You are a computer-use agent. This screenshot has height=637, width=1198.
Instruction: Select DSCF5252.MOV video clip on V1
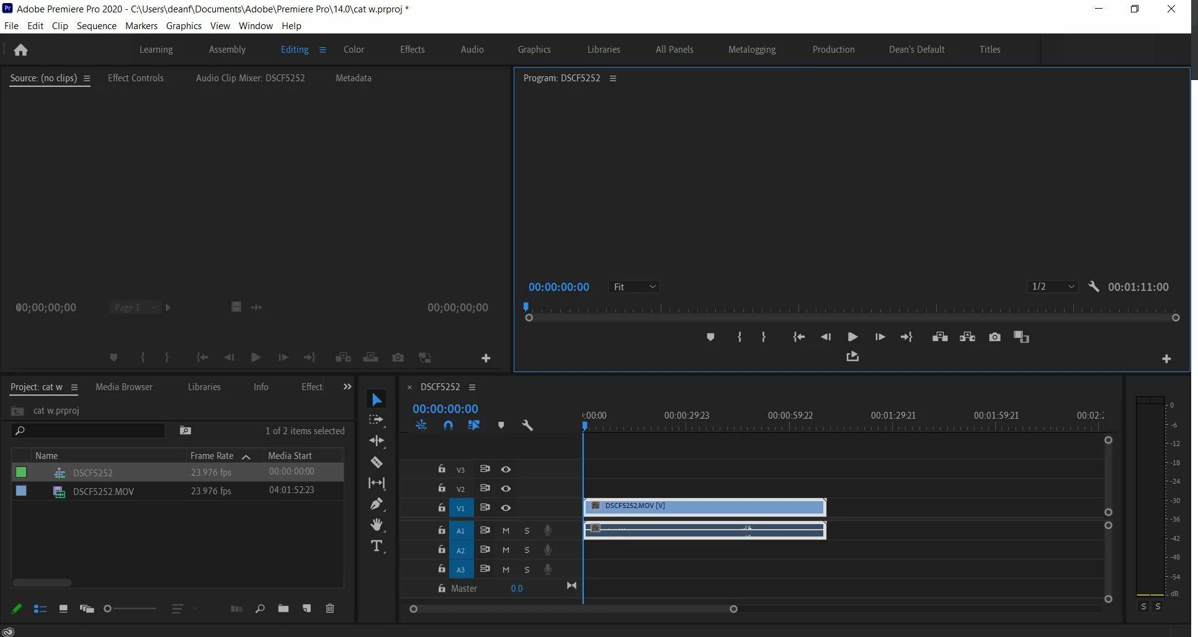pyautogui.click(x=705, y=507)
